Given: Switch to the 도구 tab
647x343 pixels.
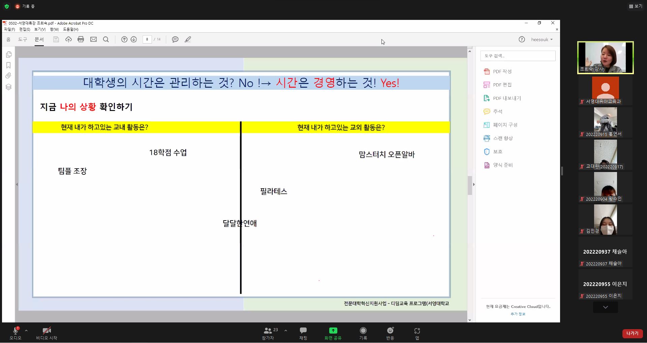Looking at the screenshot, I should pyautogui.click(x=23, y=39).
